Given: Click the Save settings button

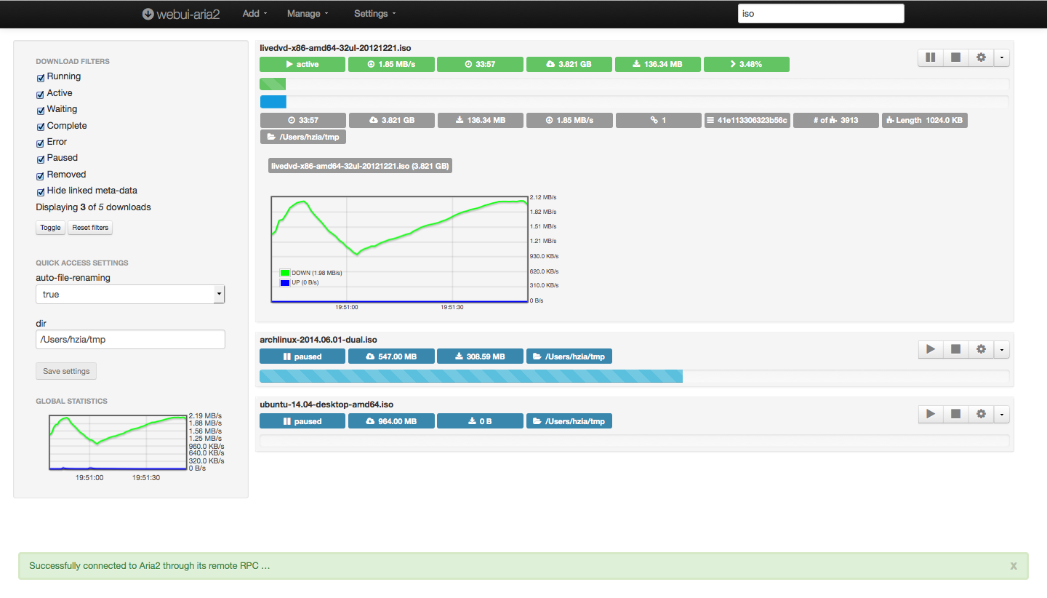Looking at the screenshot, I should 66,371.
